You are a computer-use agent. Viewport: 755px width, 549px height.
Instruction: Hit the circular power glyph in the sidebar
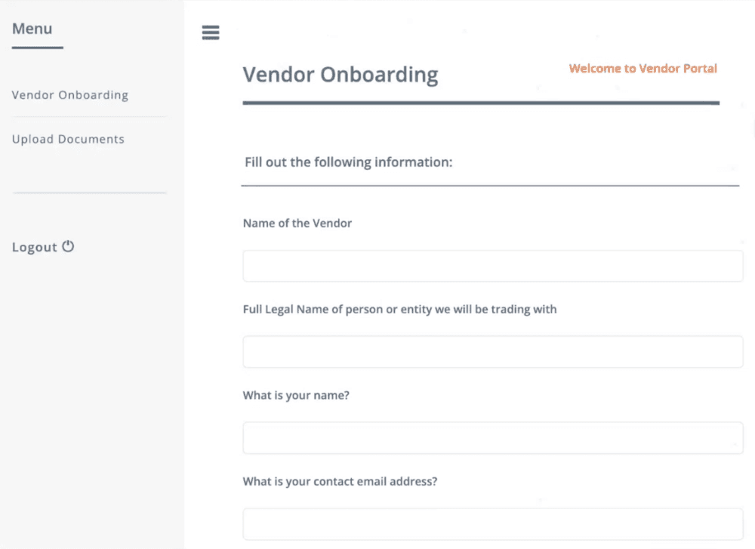(69, 245)
